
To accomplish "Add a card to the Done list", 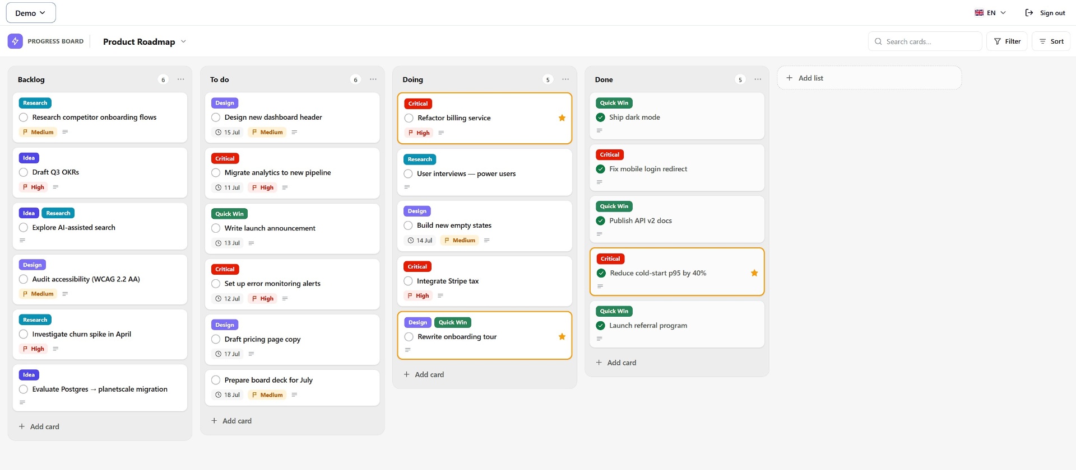I will [616, 363].
